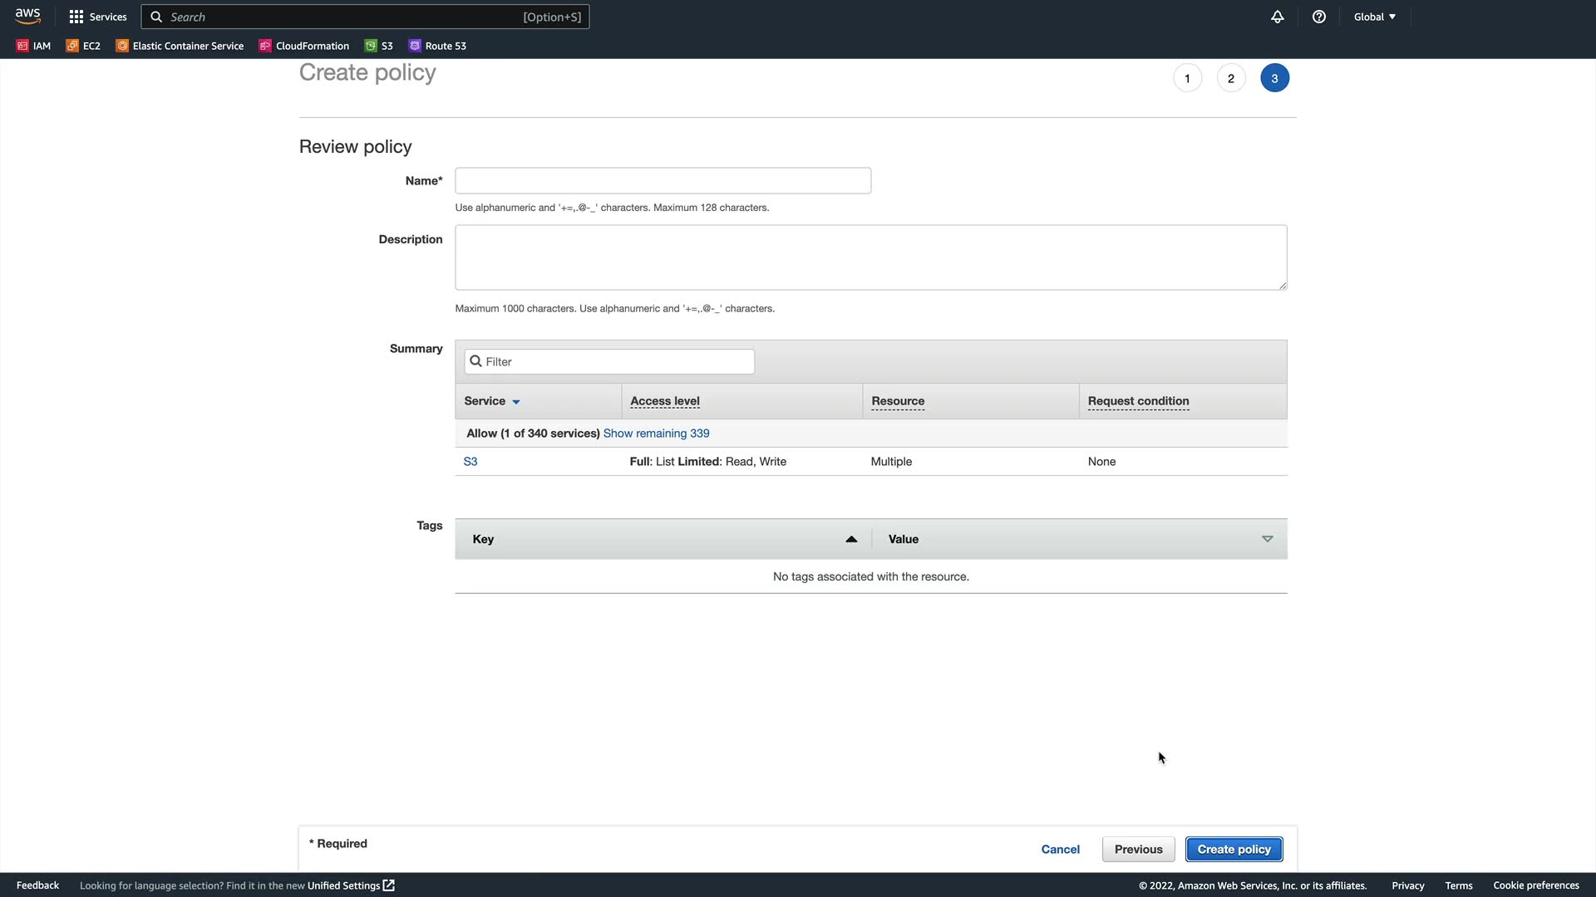Open the EC2 bookmark shortcut
Viewport: 1596px width, 897px height.
[83, 46]
